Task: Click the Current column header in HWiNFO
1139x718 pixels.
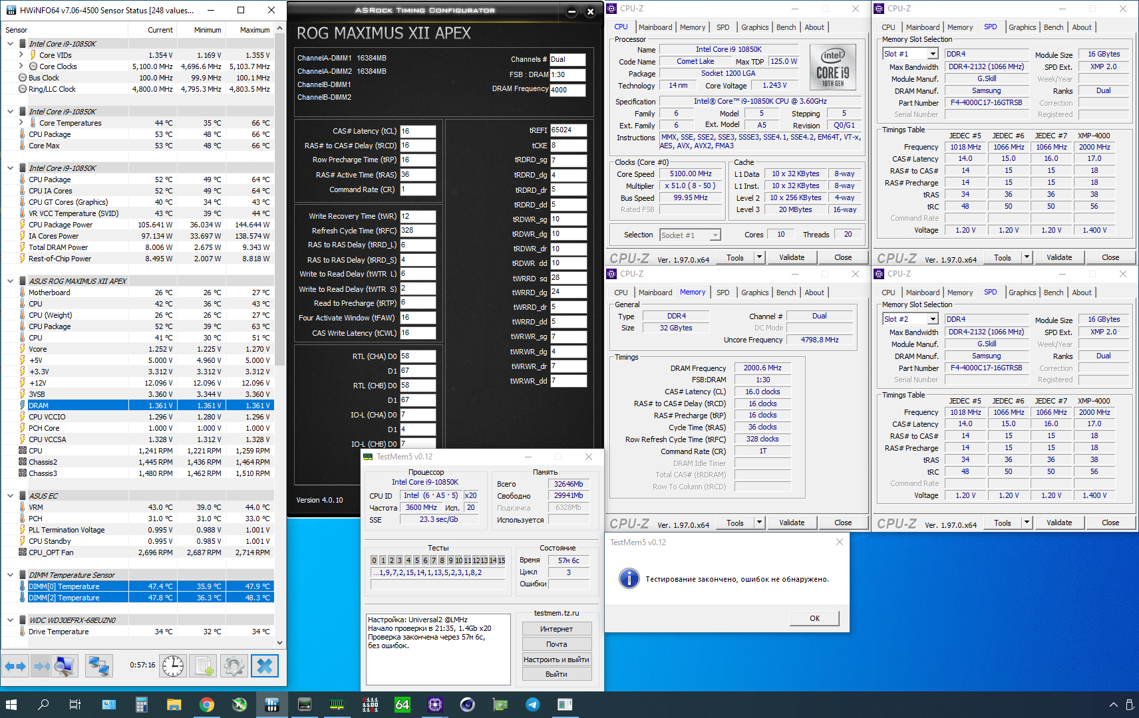Action: [152, 30]
